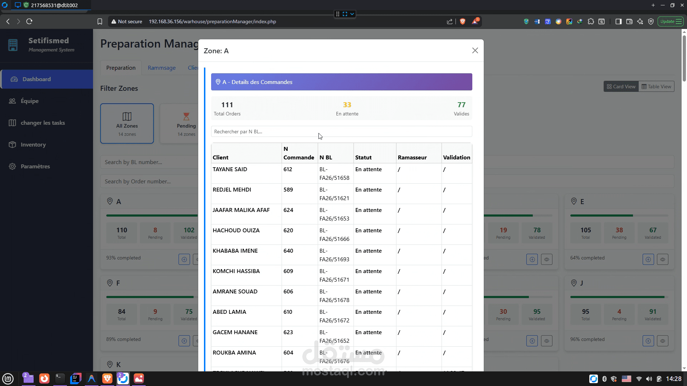Switch to Table View
The height and width of the screenshot is (386, 687).
pyautogui.click(x=656, y=86)
